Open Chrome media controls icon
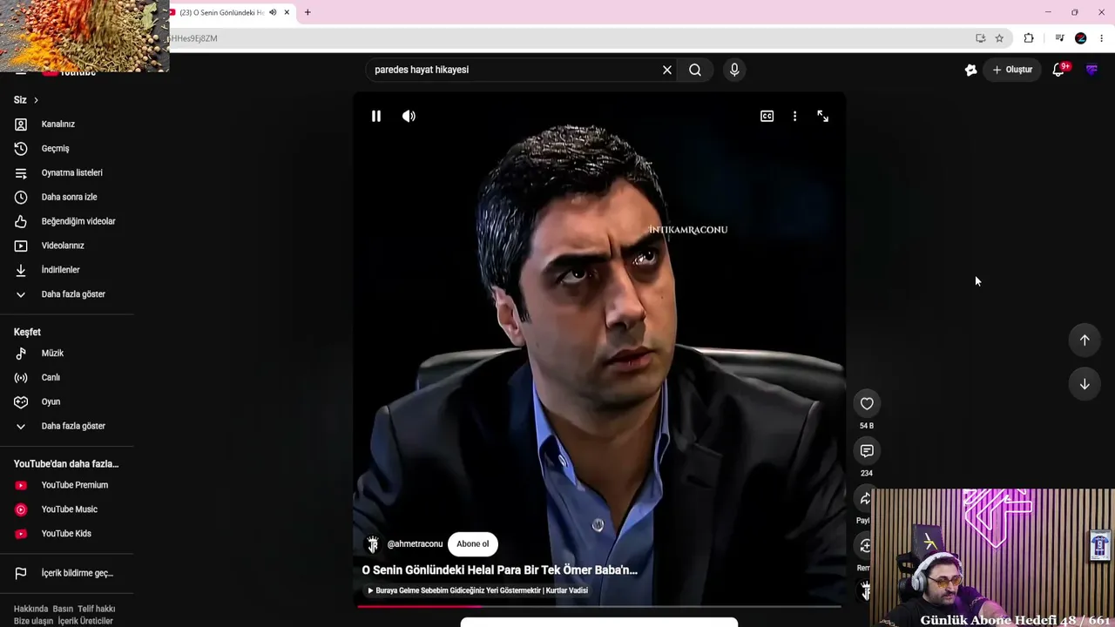1115x627 pixels. [1059, 38]
